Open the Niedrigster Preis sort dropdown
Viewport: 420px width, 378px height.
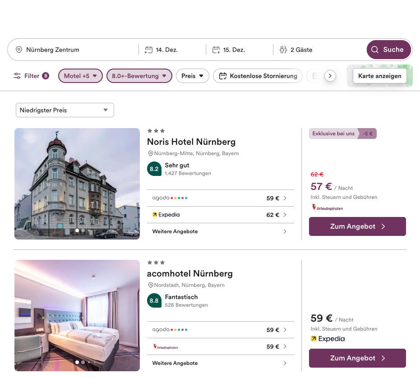[65, 110]
